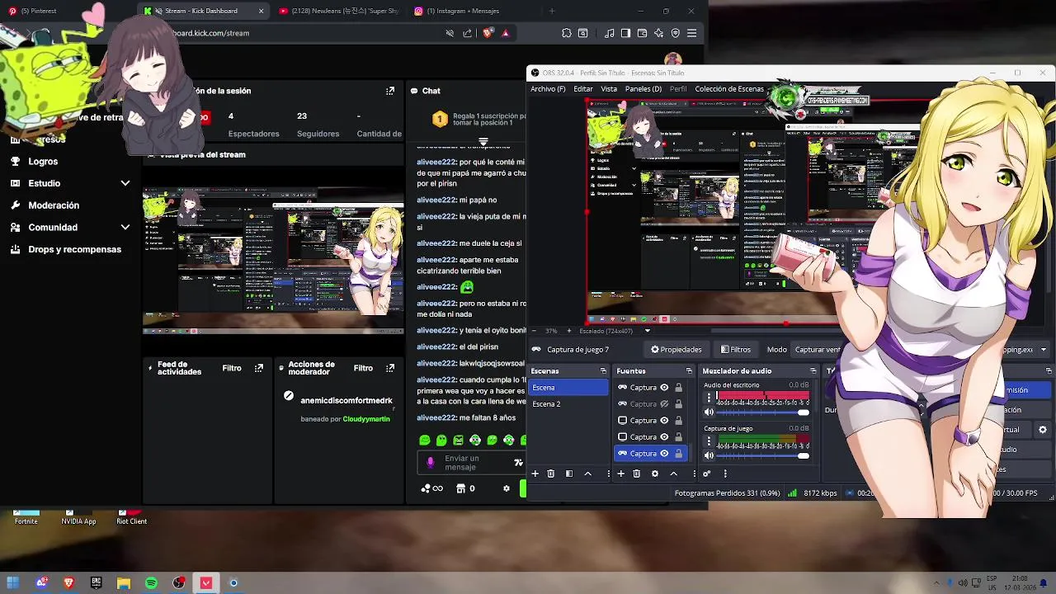Delete selected source with Fuentes trash icon
Viewport: 1056px width, 594px height.
coord(636,474)
